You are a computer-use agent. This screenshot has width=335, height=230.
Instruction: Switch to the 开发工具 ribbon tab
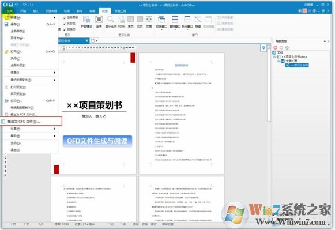click(x=121, y=11)
